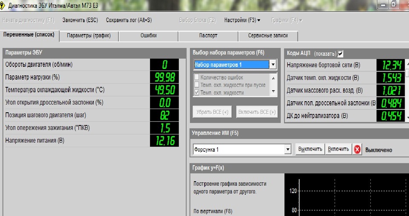Click the restore window button
409x216 pixels.
coord(394,4)
